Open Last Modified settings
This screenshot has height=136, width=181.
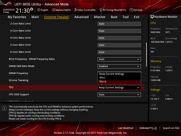click(x=125, y=128)
